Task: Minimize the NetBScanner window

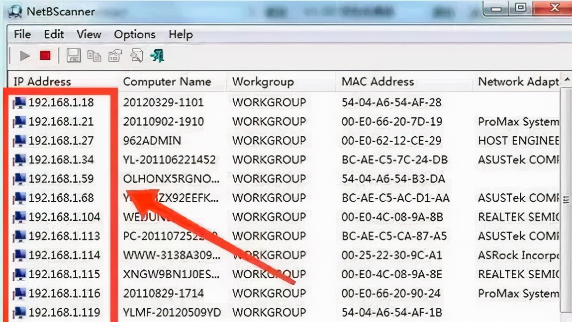Action: pyautogui.click(x=496, y=9)
